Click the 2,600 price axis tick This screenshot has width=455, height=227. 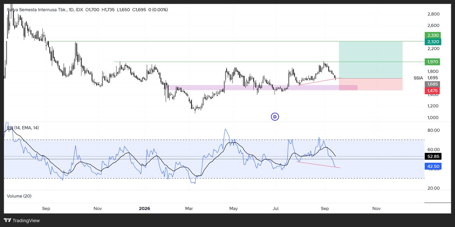433,25
